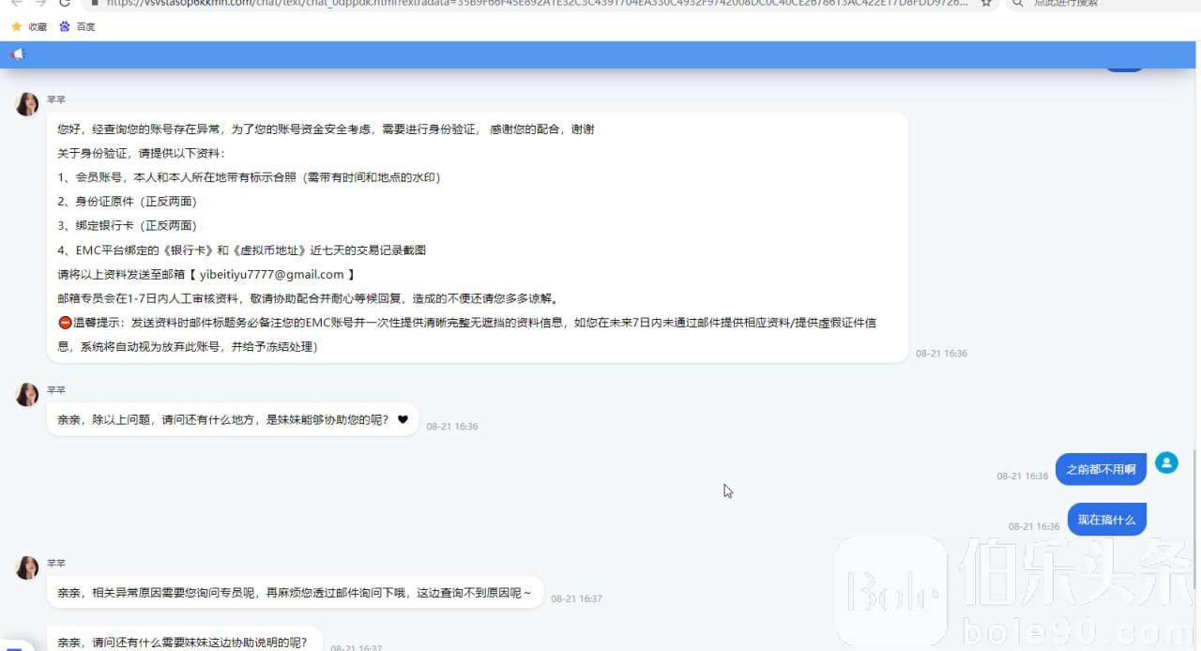Screen dimensions: 1201x651
Task: Click the user profile avatar beside 之前都不用啊
Action: (1166, 462)
